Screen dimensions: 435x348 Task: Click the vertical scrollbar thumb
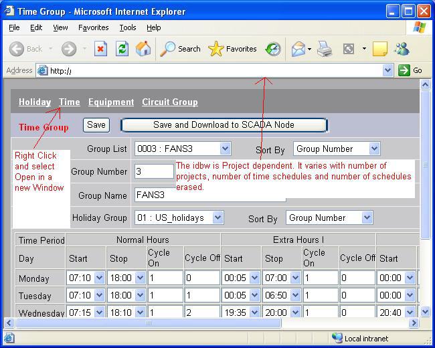[425, 165]
